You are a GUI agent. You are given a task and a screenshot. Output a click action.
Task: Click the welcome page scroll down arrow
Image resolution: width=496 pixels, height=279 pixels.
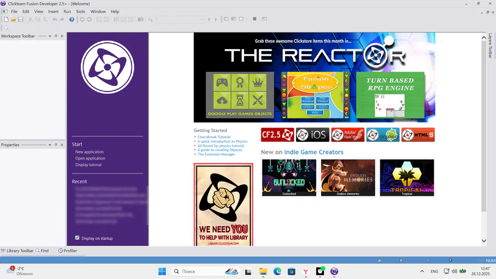484,241
